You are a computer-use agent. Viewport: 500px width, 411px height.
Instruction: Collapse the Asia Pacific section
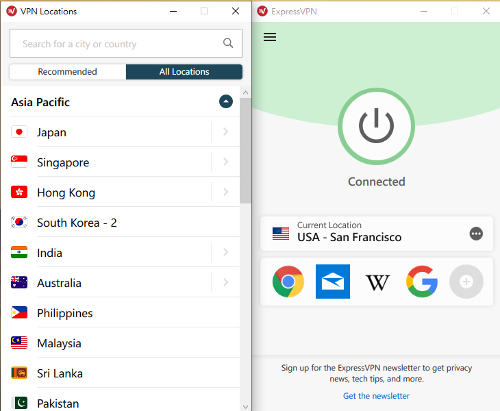tap(226, 101)
